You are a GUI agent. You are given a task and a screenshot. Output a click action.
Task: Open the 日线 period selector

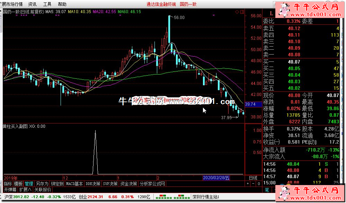coord(253,178)
